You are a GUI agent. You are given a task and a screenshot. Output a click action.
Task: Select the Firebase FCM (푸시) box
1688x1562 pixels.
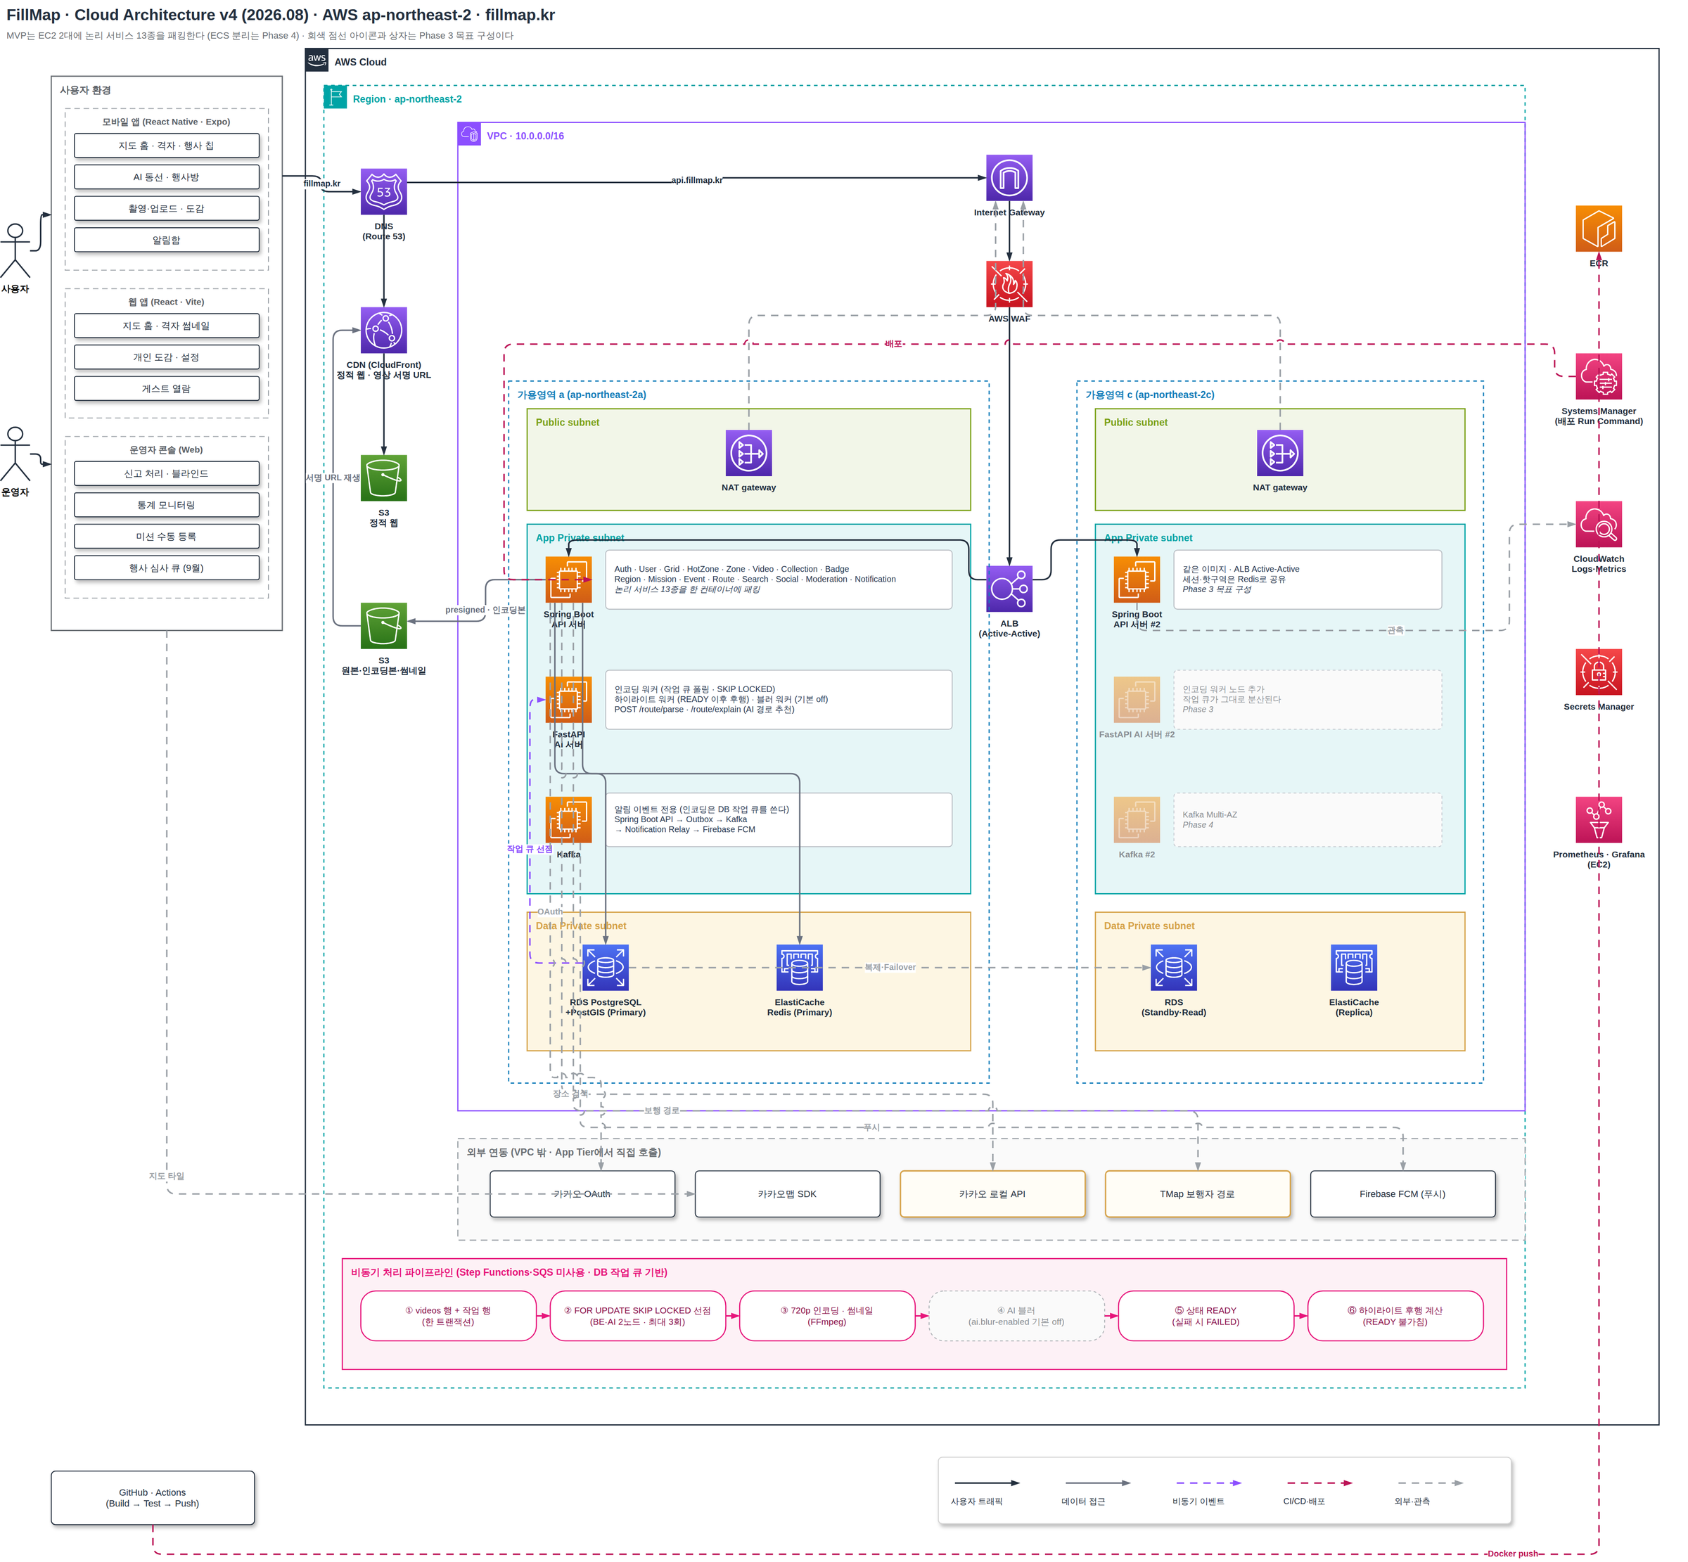pos(1402,1193)
